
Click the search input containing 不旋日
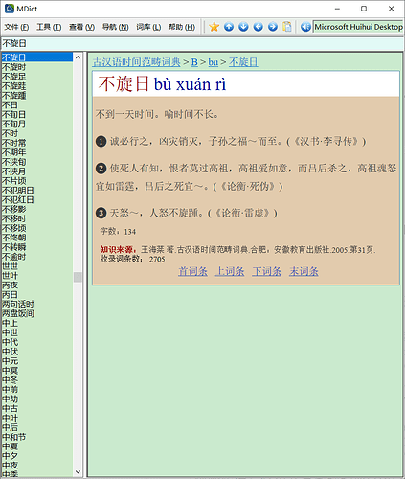tap(202, 43)
